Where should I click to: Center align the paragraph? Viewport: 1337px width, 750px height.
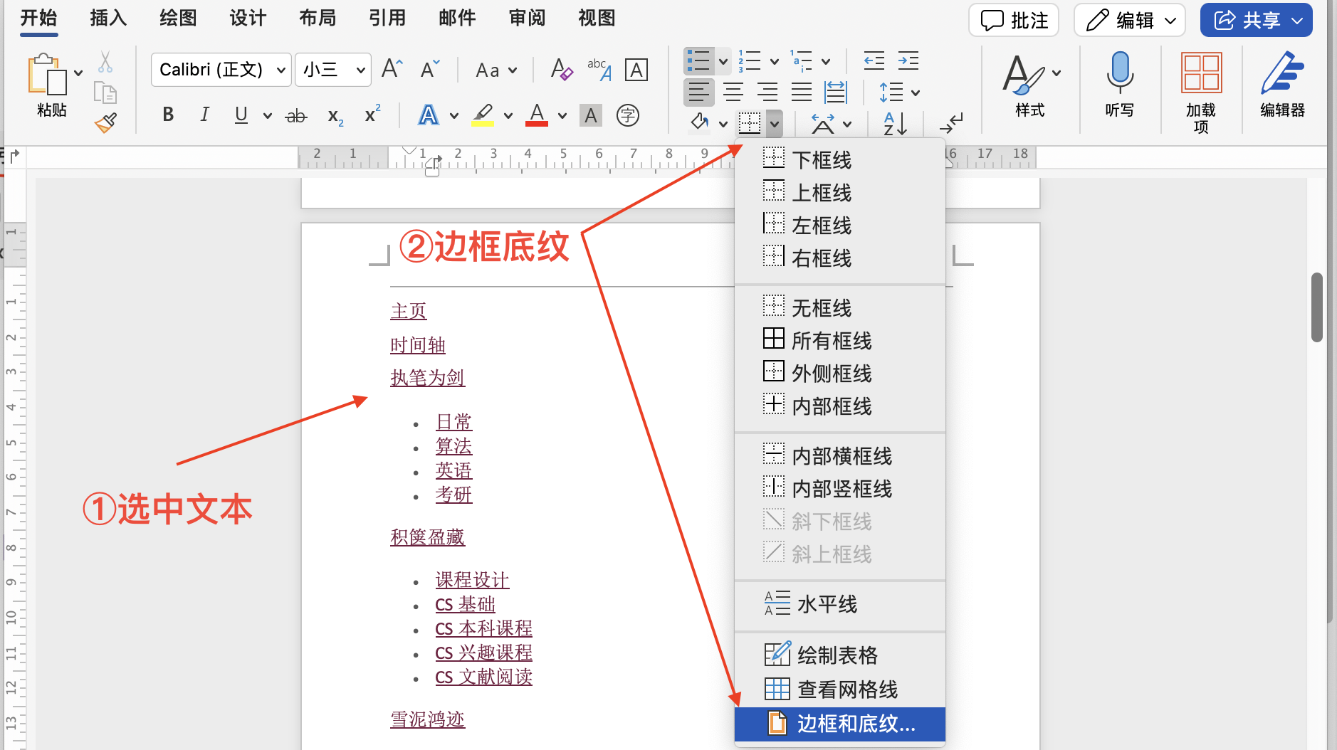(x=733, y=92)
